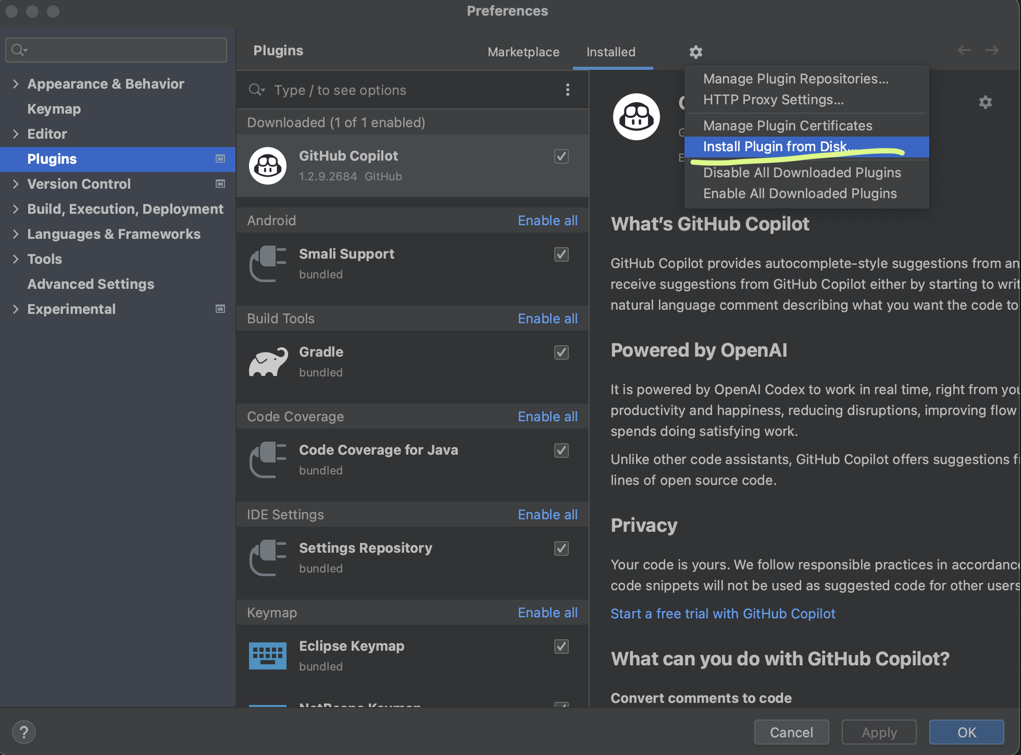Open the plugins gear settings icon
The height and width of the screenshot is (755, 1021).
pos(695,52)
